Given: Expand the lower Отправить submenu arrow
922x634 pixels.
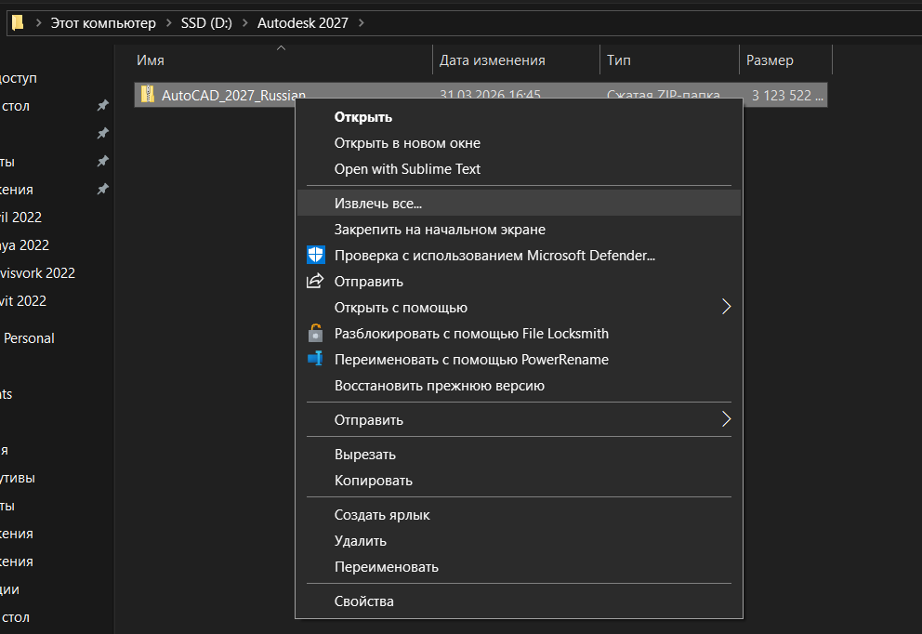Looking at the screenshot, I should point(726,419).
